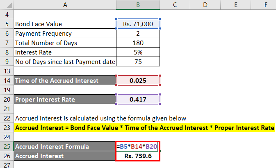Select the cell containing 75
This screenshot has height=168, width=276.
[x=138, y=62]
